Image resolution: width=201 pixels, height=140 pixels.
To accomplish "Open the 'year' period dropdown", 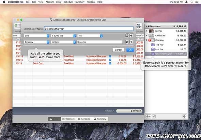I will pos(90,36).
